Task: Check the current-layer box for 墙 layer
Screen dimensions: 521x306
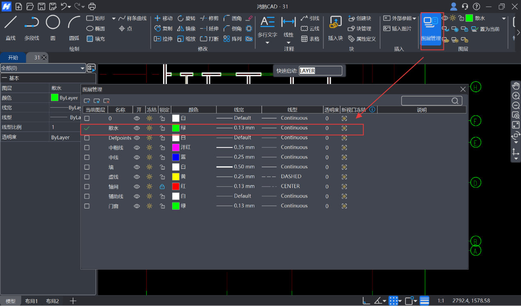Action: click(87, 167)
